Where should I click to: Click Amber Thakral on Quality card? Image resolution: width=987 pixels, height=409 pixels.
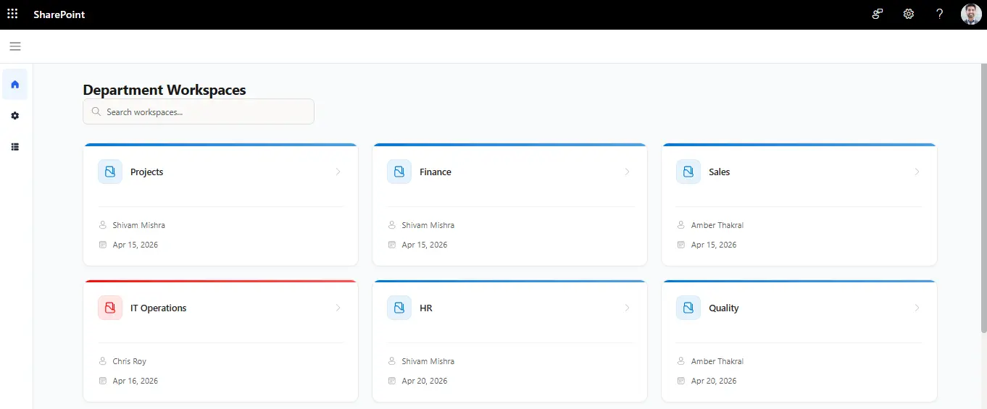pyautogui.click(x=717, y=361)
